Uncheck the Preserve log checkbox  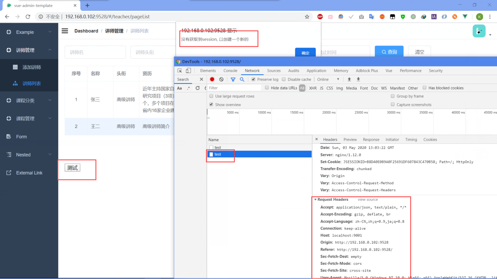(253, 79)
